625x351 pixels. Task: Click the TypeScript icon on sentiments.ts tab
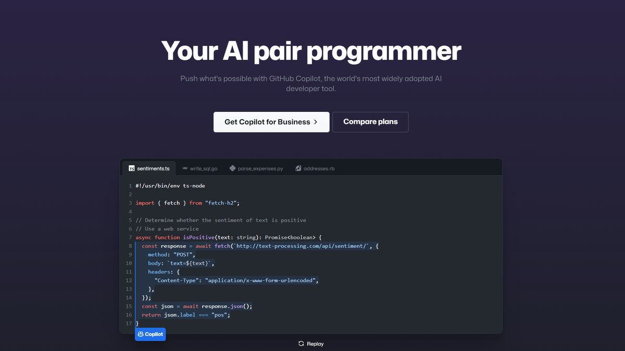[131, 167]
